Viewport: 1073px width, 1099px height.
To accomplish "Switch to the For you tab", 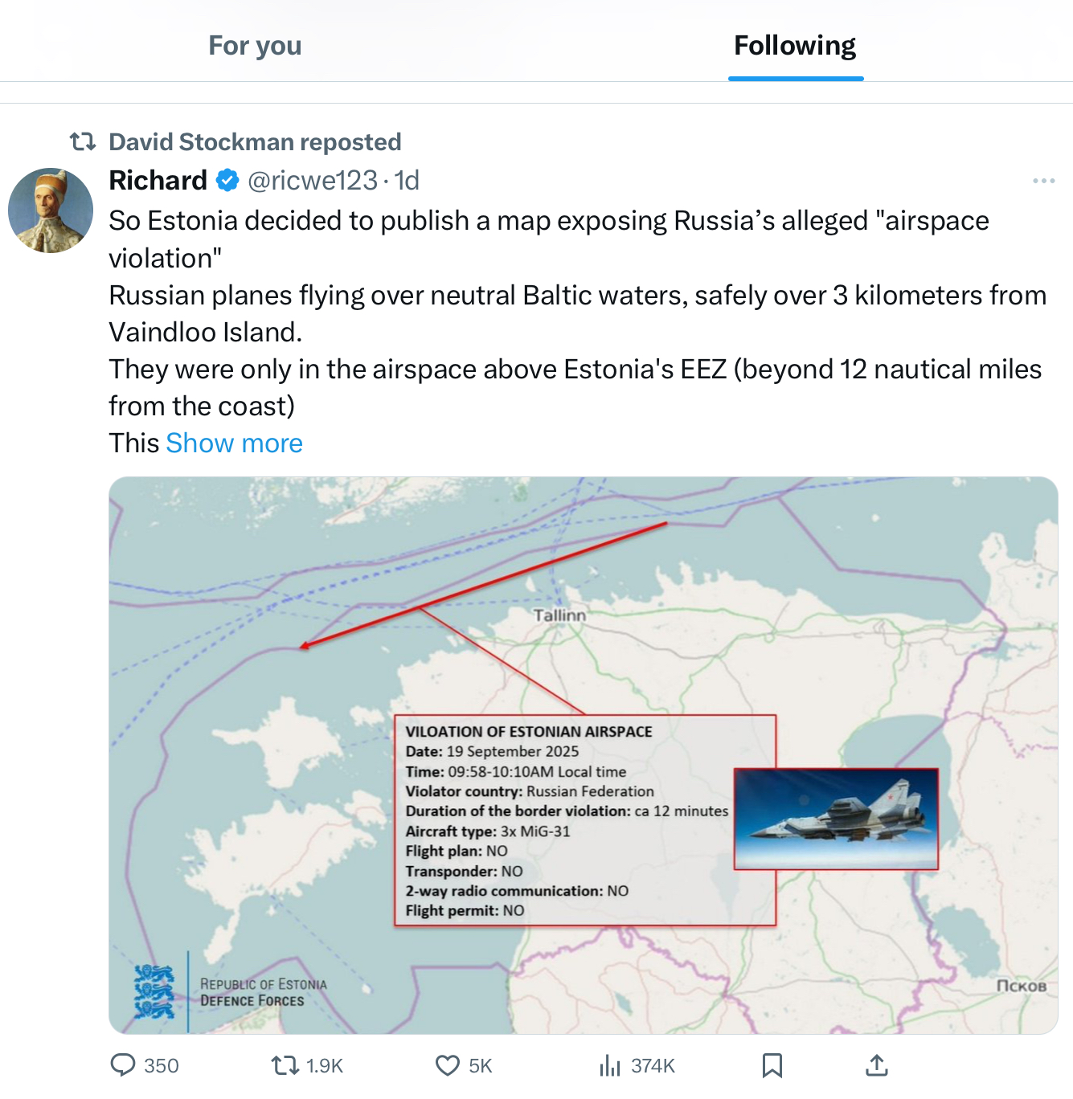I will [255, 46].
